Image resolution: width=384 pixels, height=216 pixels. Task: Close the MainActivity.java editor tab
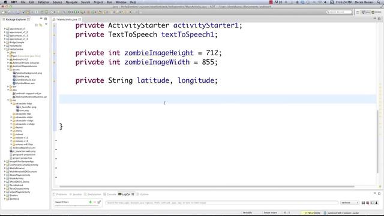[80, 19]
